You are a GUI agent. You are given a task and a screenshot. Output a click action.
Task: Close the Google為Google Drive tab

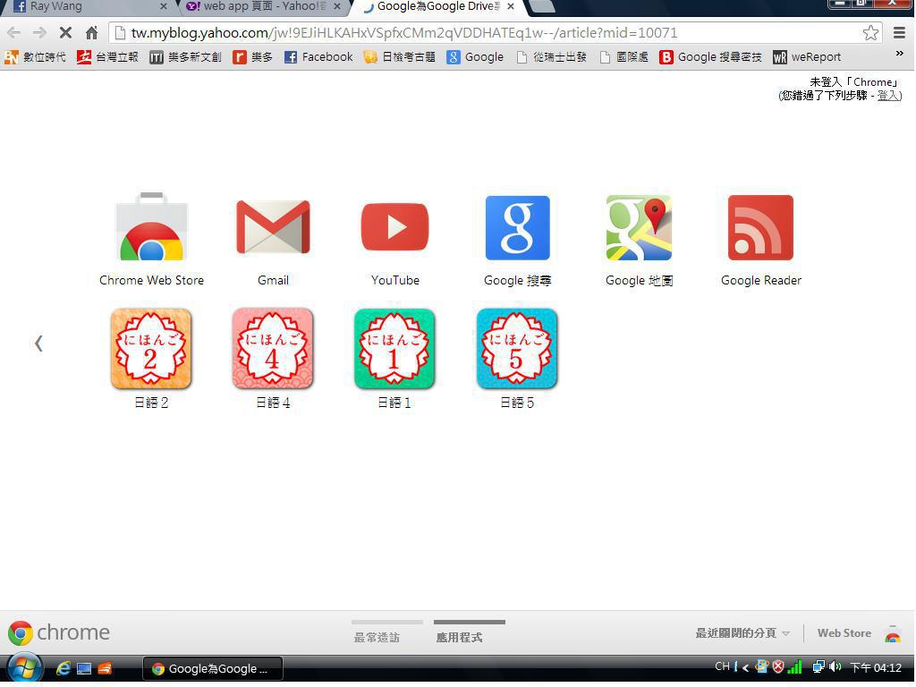coord(511,6)
